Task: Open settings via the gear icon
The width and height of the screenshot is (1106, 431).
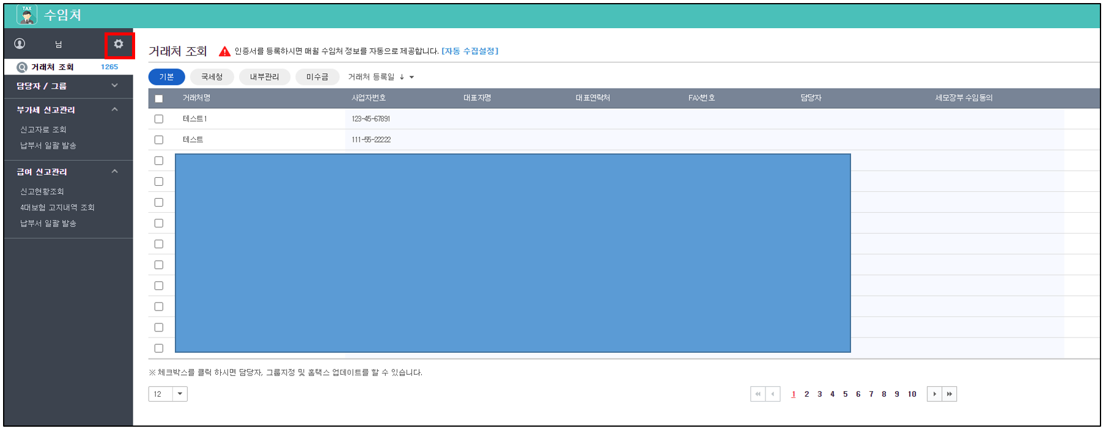Action: tap(119, 44)
